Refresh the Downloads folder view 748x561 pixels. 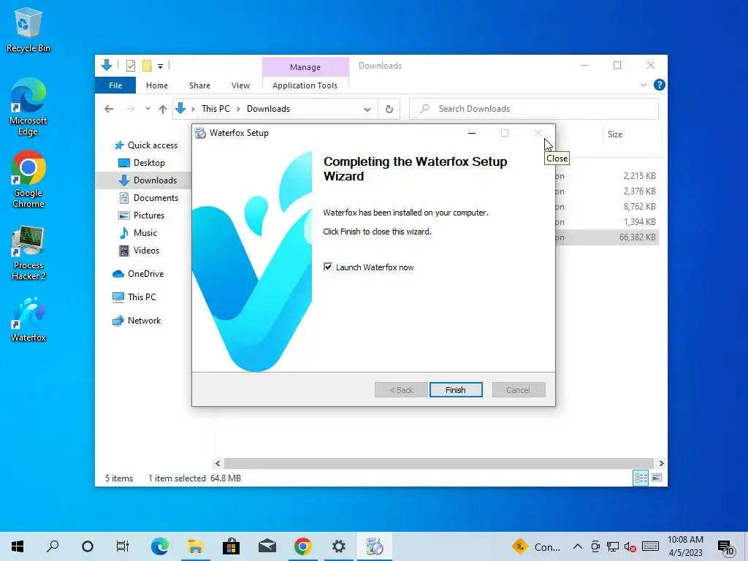pyautogui.click(x=389, y=110)
